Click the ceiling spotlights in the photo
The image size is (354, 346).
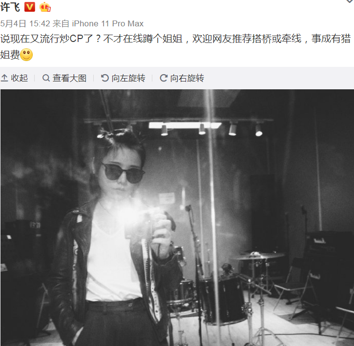click(211, 129)
